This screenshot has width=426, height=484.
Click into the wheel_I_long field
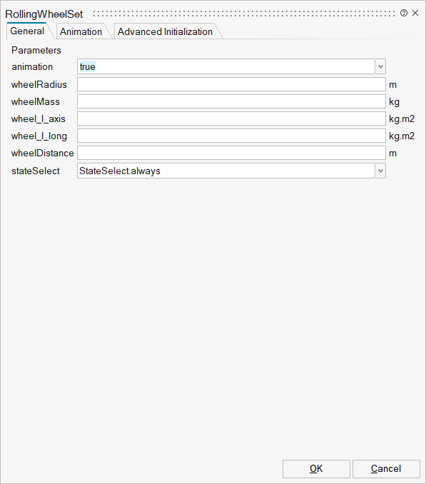click(231, 136)
